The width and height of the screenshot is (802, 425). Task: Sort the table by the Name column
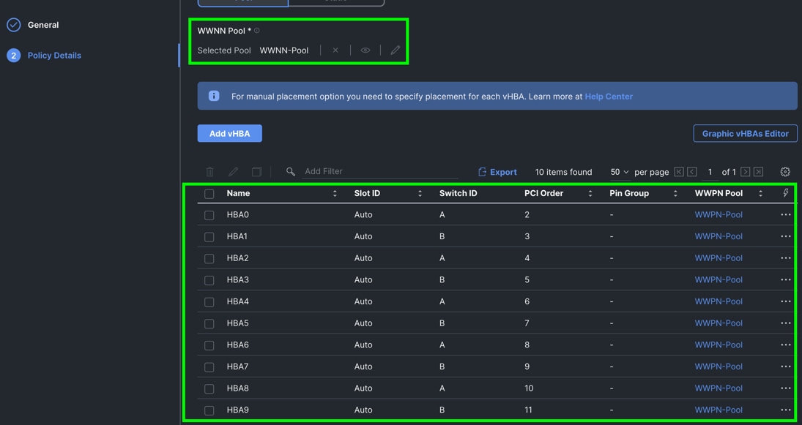pos(335,194)
